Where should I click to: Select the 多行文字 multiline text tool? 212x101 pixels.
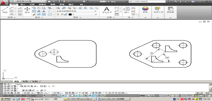tap(107, 10)
